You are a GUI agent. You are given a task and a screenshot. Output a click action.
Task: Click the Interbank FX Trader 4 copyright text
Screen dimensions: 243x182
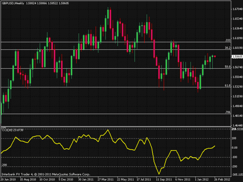click(x=46, y=174)
